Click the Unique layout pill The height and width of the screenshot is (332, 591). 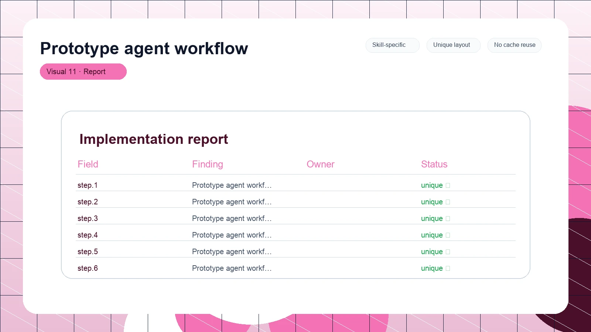point(453,45)
